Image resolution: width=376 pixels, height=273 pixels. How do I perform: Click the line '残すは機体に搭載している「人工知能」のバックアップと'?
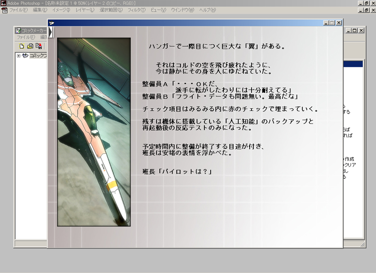click(x=228, y=122)
